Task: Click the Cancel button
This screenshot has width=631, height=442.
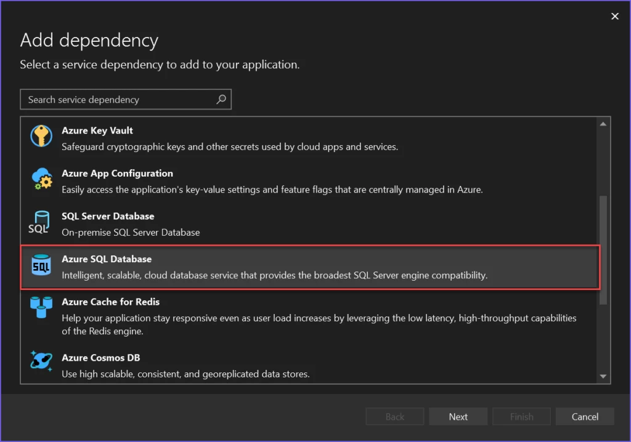Action: (584, 416)
